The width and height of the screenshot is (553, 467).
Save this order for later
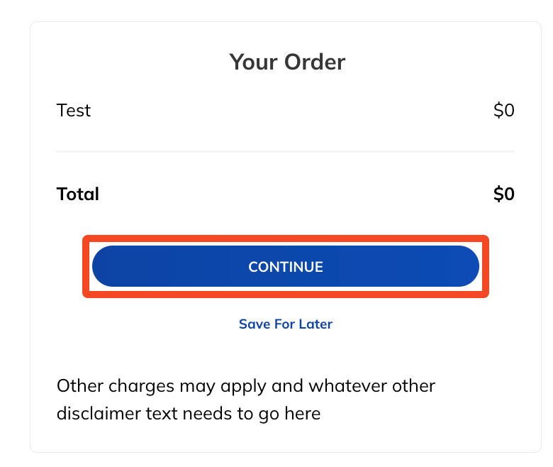tap(285, 324)
